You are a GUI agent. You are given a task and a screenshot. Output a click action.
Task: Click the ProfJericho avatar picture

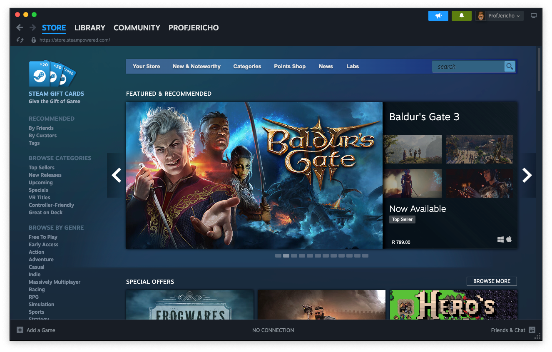coord(481,16)
